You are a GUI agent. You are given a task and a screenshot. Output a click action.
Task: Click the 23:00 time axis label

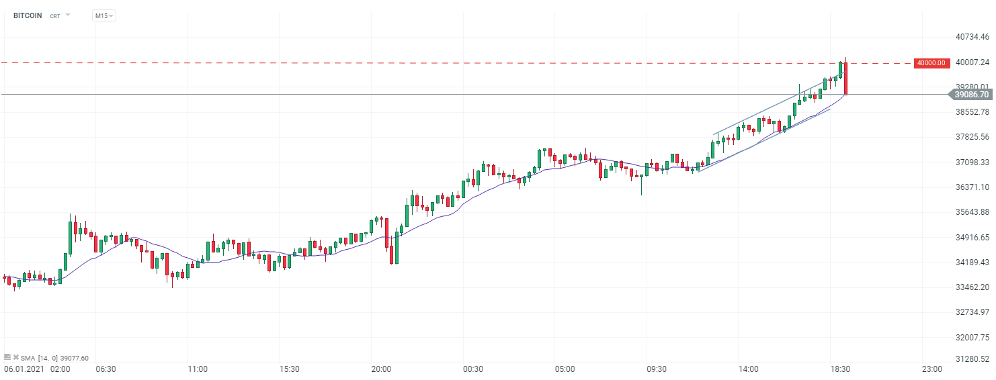[x=932, y=369]
